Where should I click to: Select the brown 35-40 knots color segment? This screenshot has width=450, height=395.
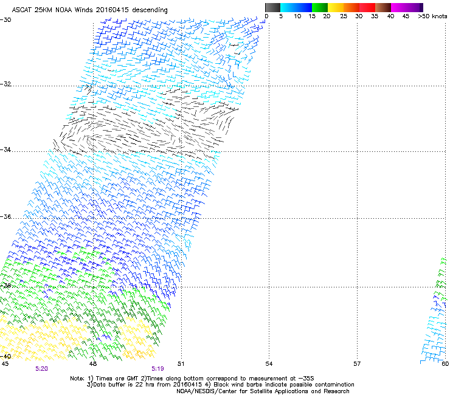383,7
